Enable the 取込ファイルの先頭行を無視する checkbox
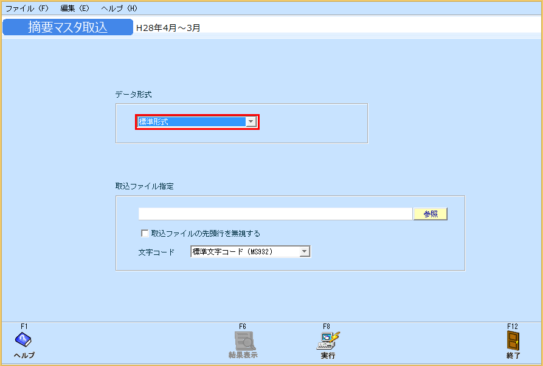The height and width of the screenshot is (366, 543). click(144, 233)
